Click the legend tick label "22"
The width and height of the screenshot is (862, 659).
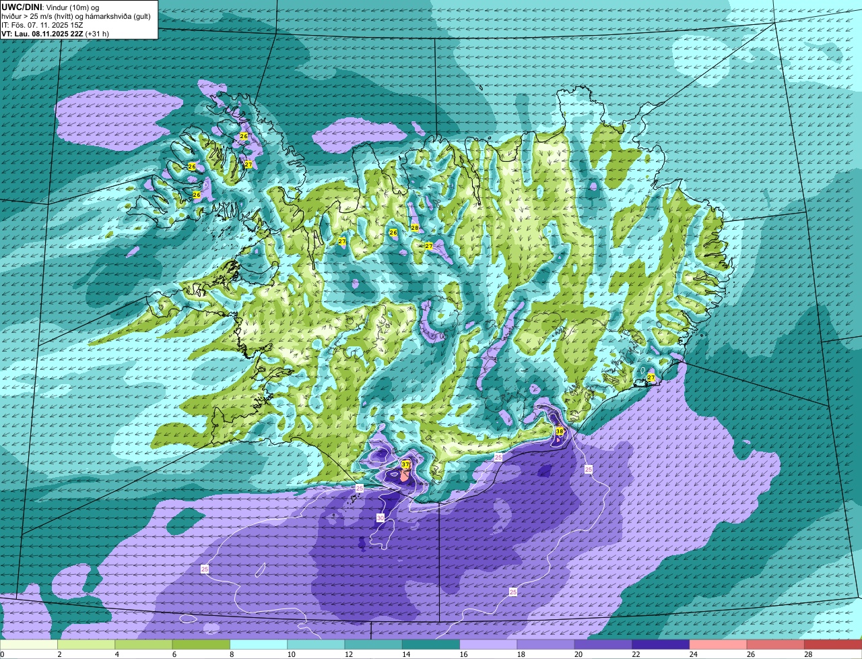[636, 654]
